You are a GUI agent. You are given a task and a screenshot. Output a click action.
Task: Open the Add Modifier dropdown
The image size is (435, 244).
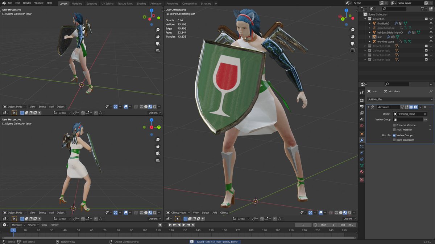pyautogui.click(x=399, y=99)
